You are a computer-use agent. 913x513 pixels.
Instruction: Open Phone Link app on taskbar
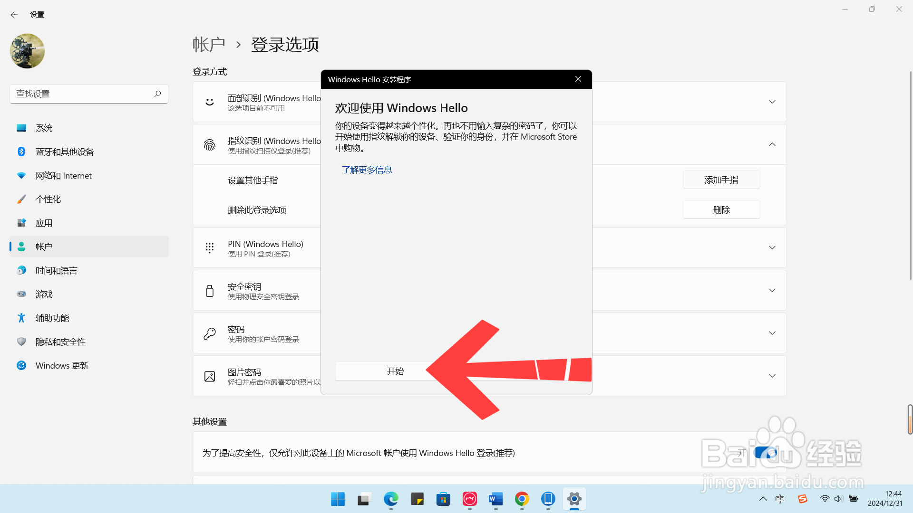[548, 499]
